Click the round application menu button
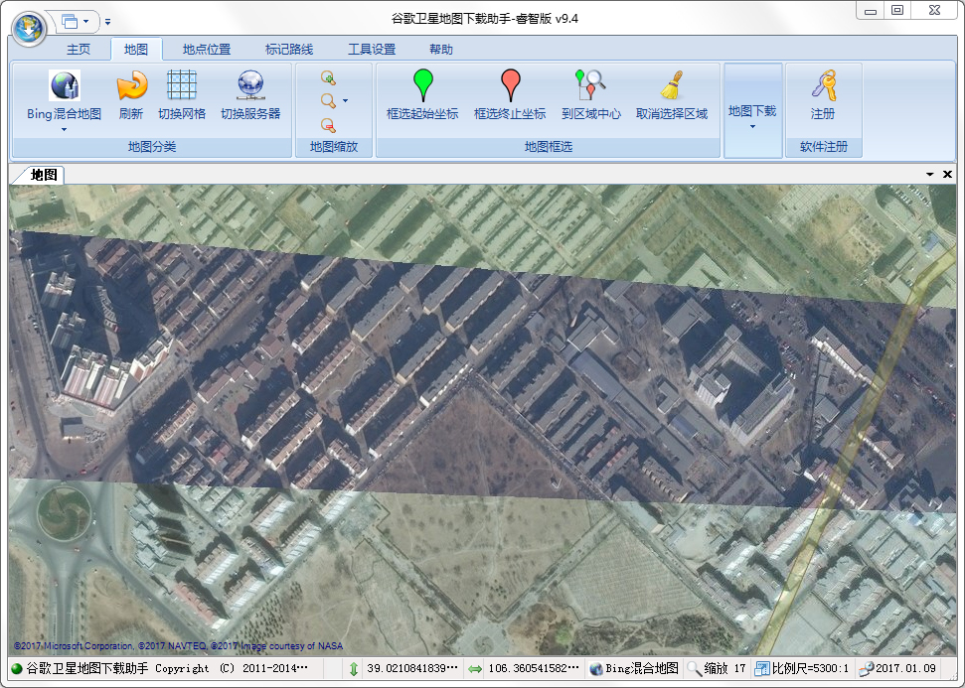This screenshot has width=965, height=688. (x=30, y=22)
